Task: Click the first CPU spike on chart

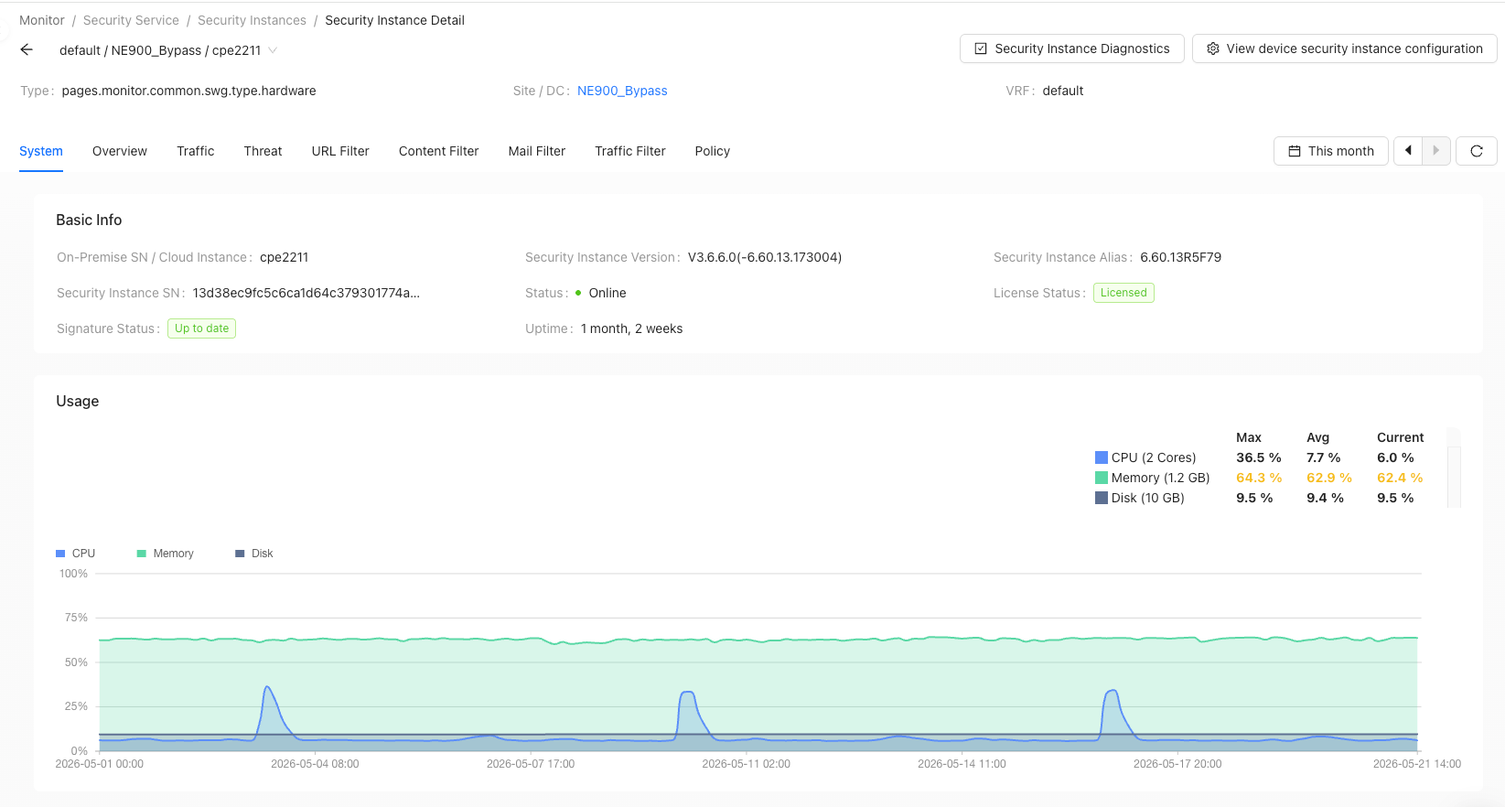Action: point(267,688)
